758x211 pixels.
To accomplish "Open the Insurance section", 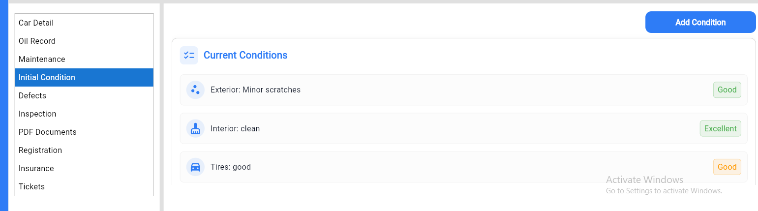I will coord(36,169).
